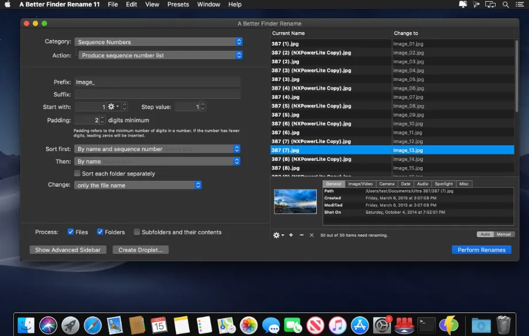Open News from the Dock

[316, 326]
